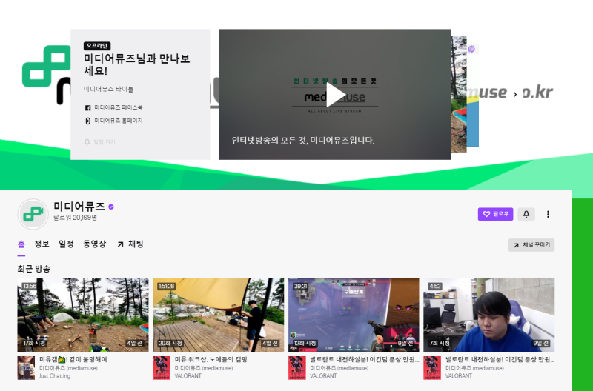
Task: Click the Facebook icon in the offline panel
Action: point(87,108)
